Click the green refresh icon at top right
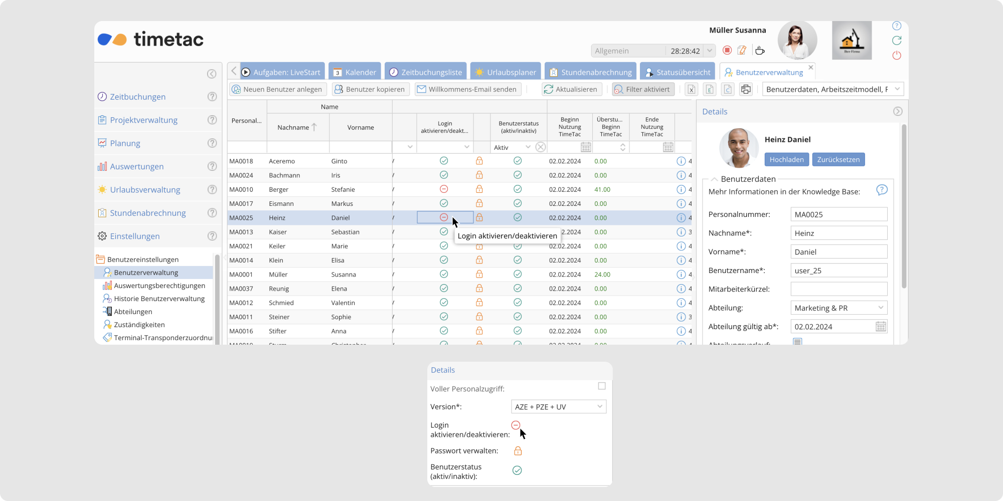Image resolution: width=1003 pixels, height=501 pixels. pos(897,40)
